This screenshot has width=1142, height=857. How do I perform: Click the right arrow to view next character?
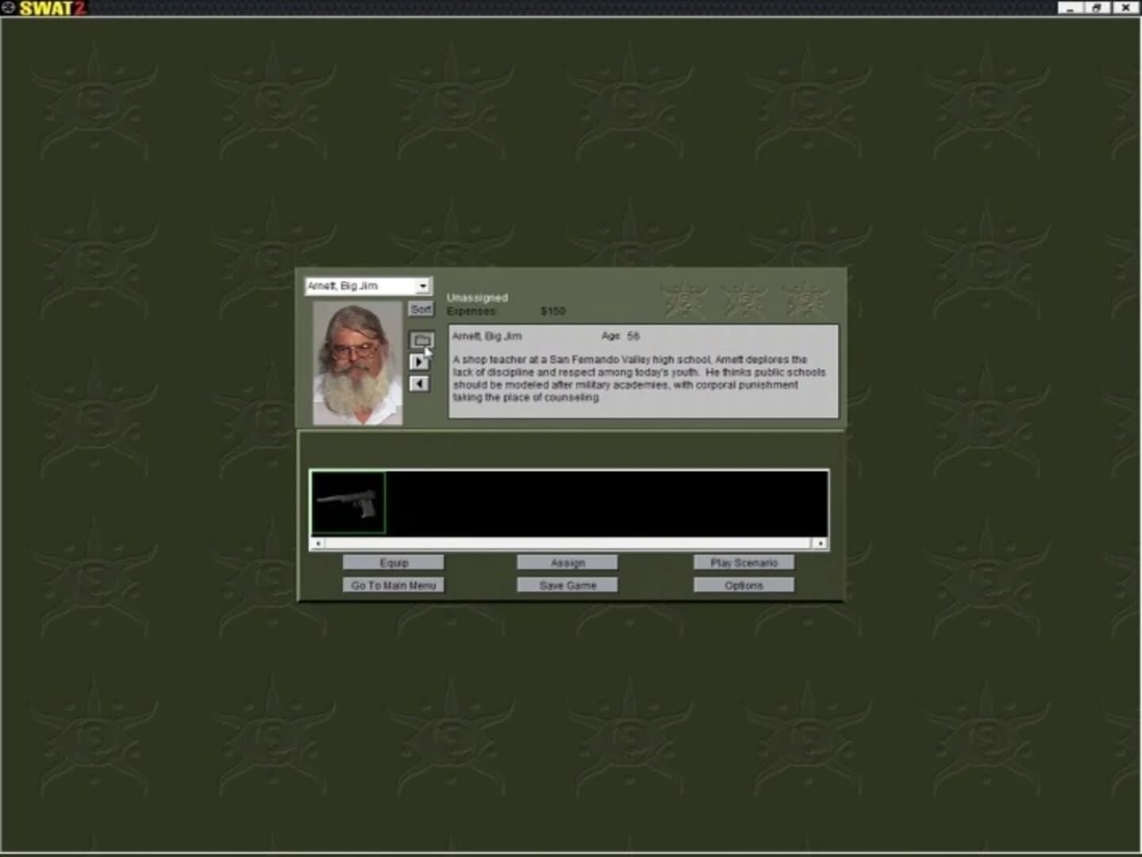tap(420, 361)
